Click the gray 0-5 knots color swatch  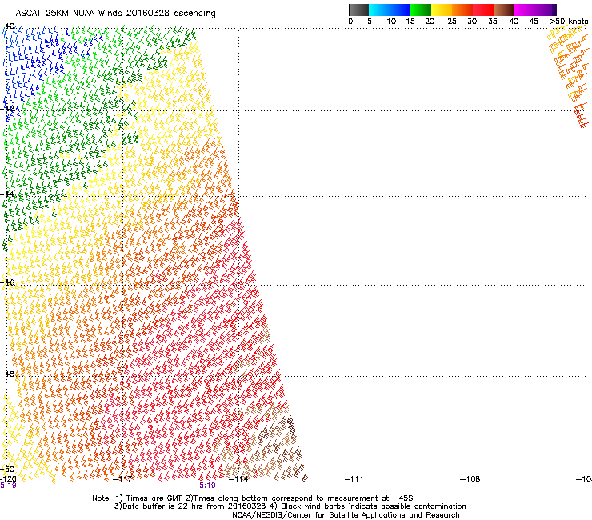[358, 10]
